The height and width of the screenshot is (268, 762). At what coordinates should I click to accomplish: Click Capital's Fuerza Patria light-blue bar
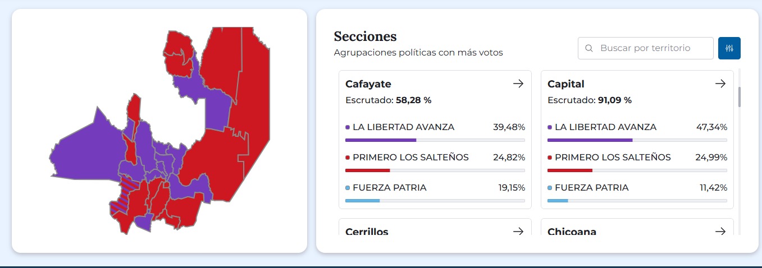637,200
